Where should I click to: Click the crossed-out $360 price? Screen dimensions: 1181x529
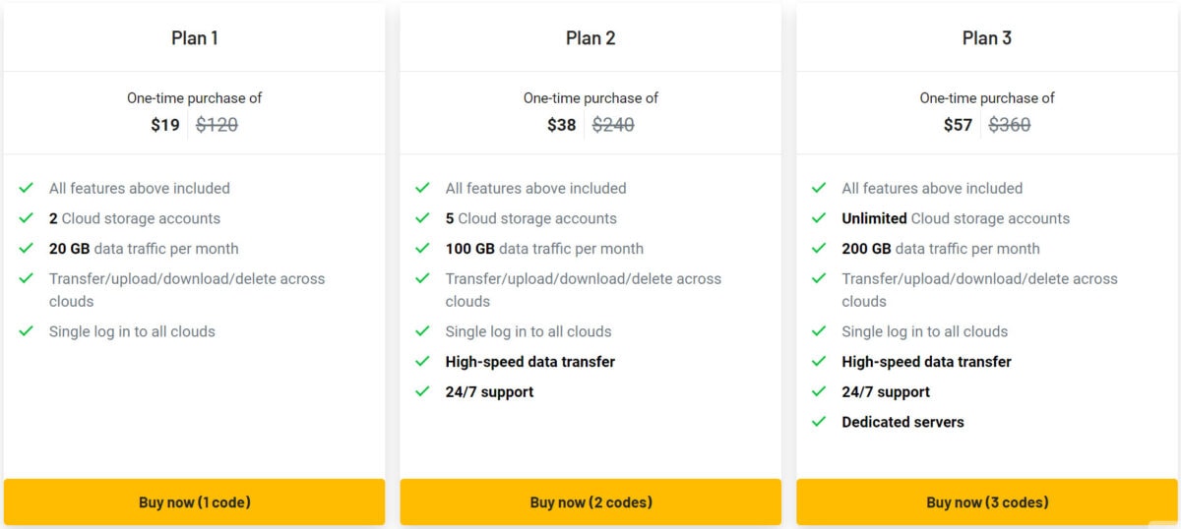pyautogui.click(x=1010, y=125)
